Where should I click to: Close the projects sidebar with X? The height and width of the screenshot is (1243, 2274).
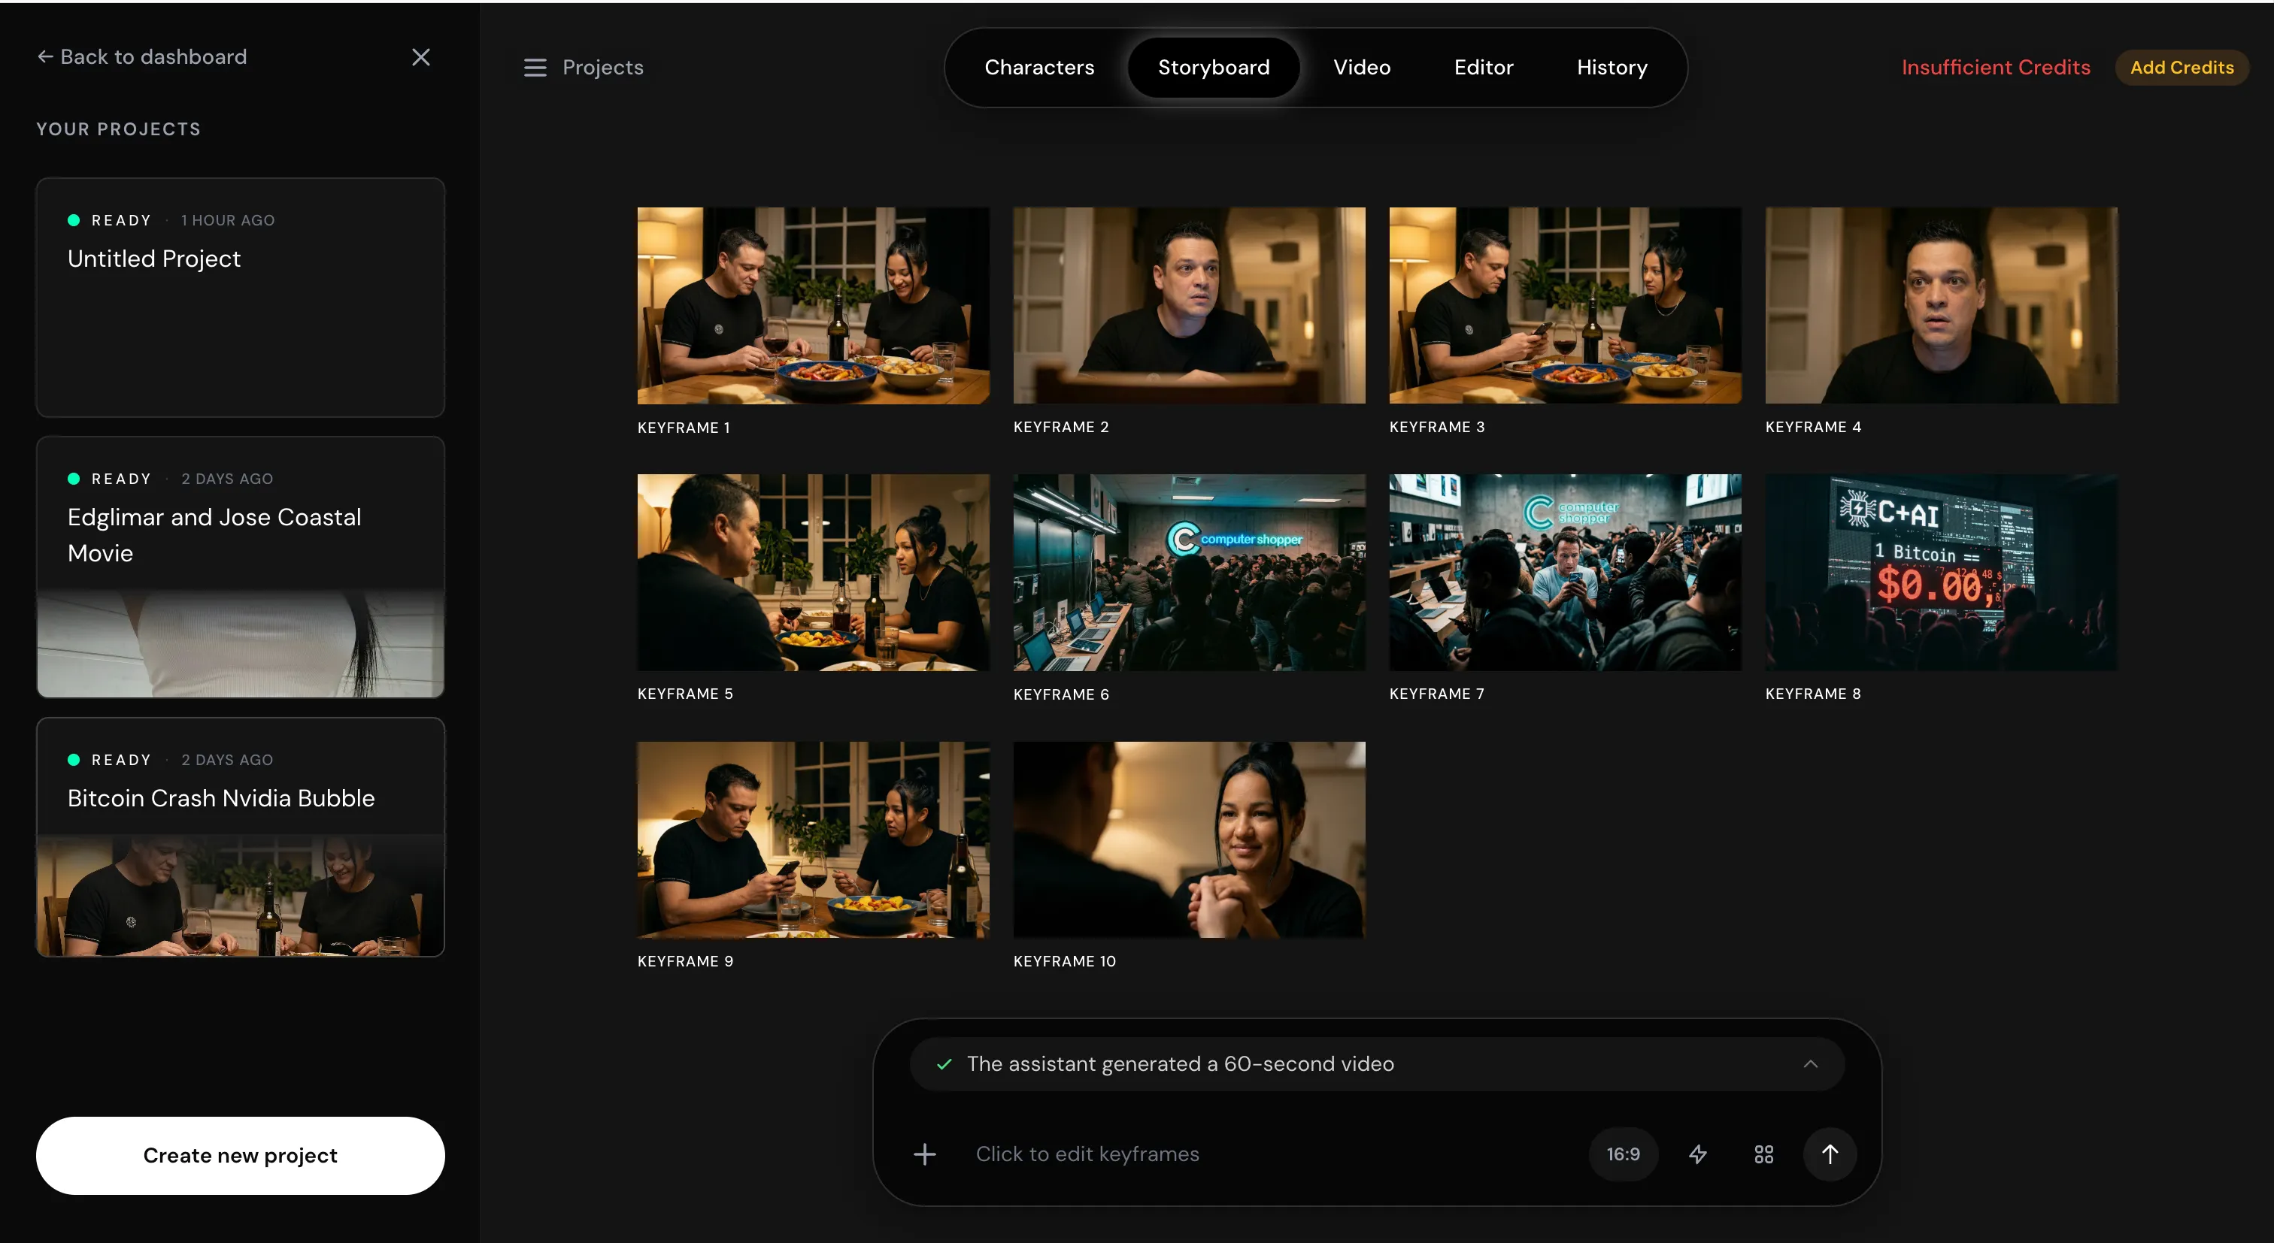click(421, 57)
